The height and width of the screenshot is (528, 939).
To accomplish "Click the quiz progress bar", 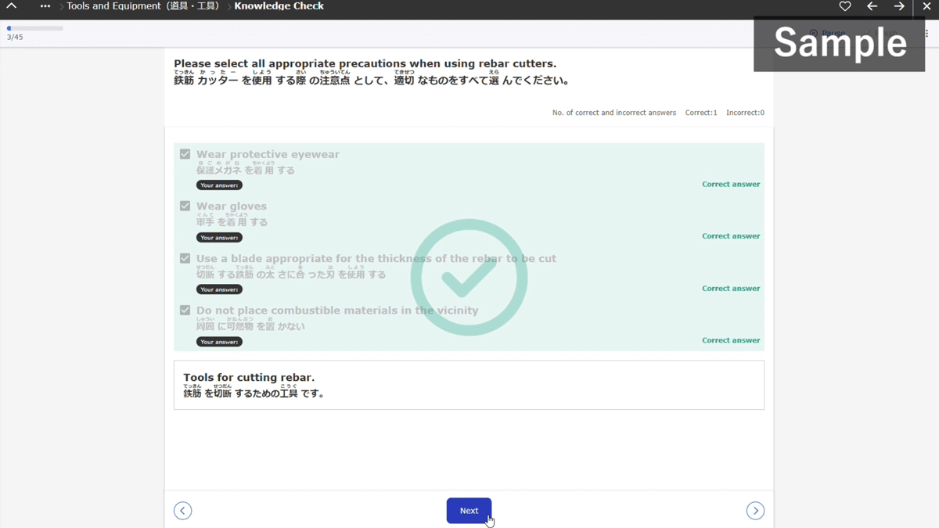I will pos(35,28).
